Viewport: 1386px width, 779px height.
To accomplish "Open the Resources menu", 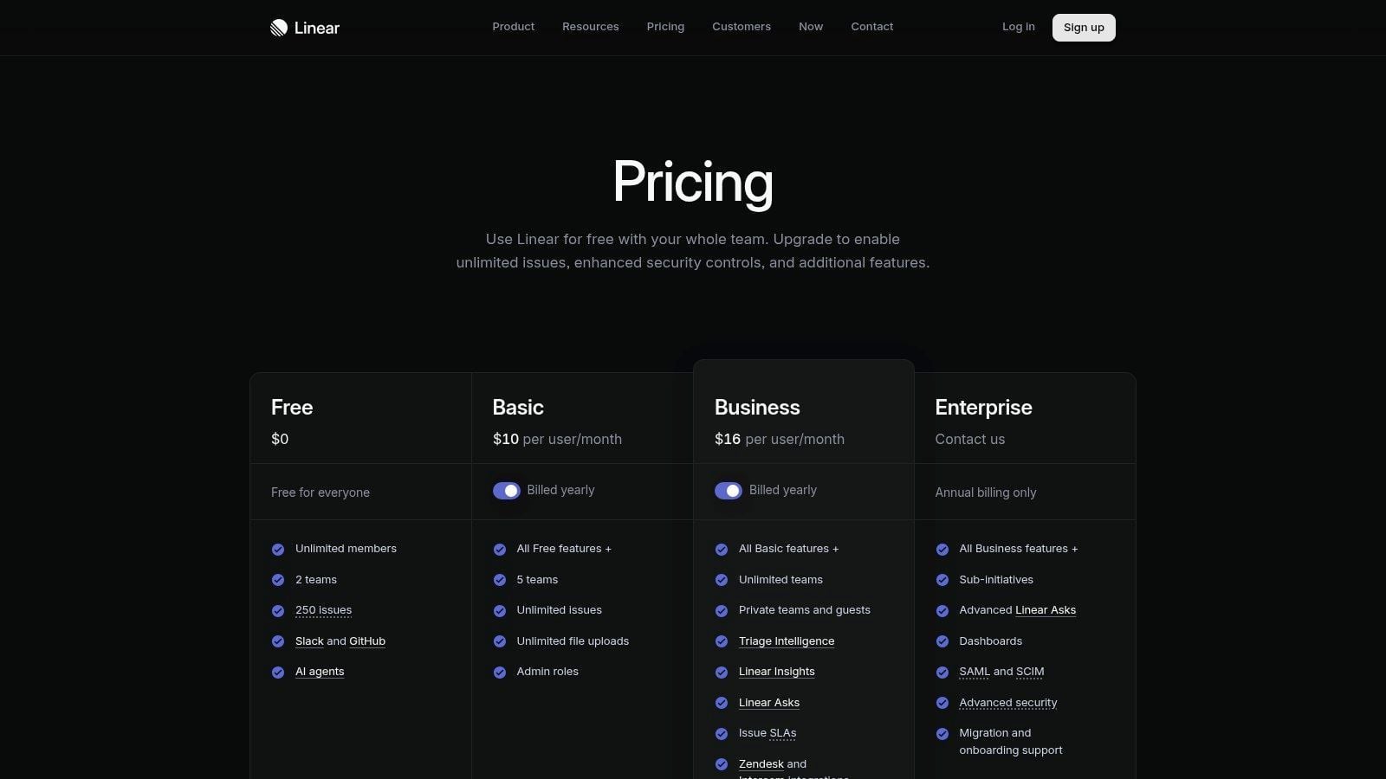I will [591, 27].
